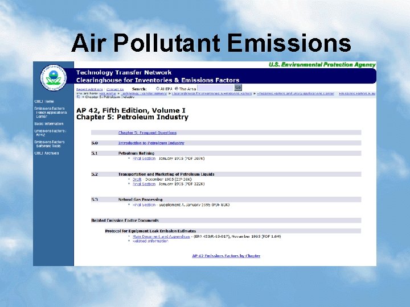
Task: Click Technology Transfer Network breadcrumb link
Action: tap(144, 93)
